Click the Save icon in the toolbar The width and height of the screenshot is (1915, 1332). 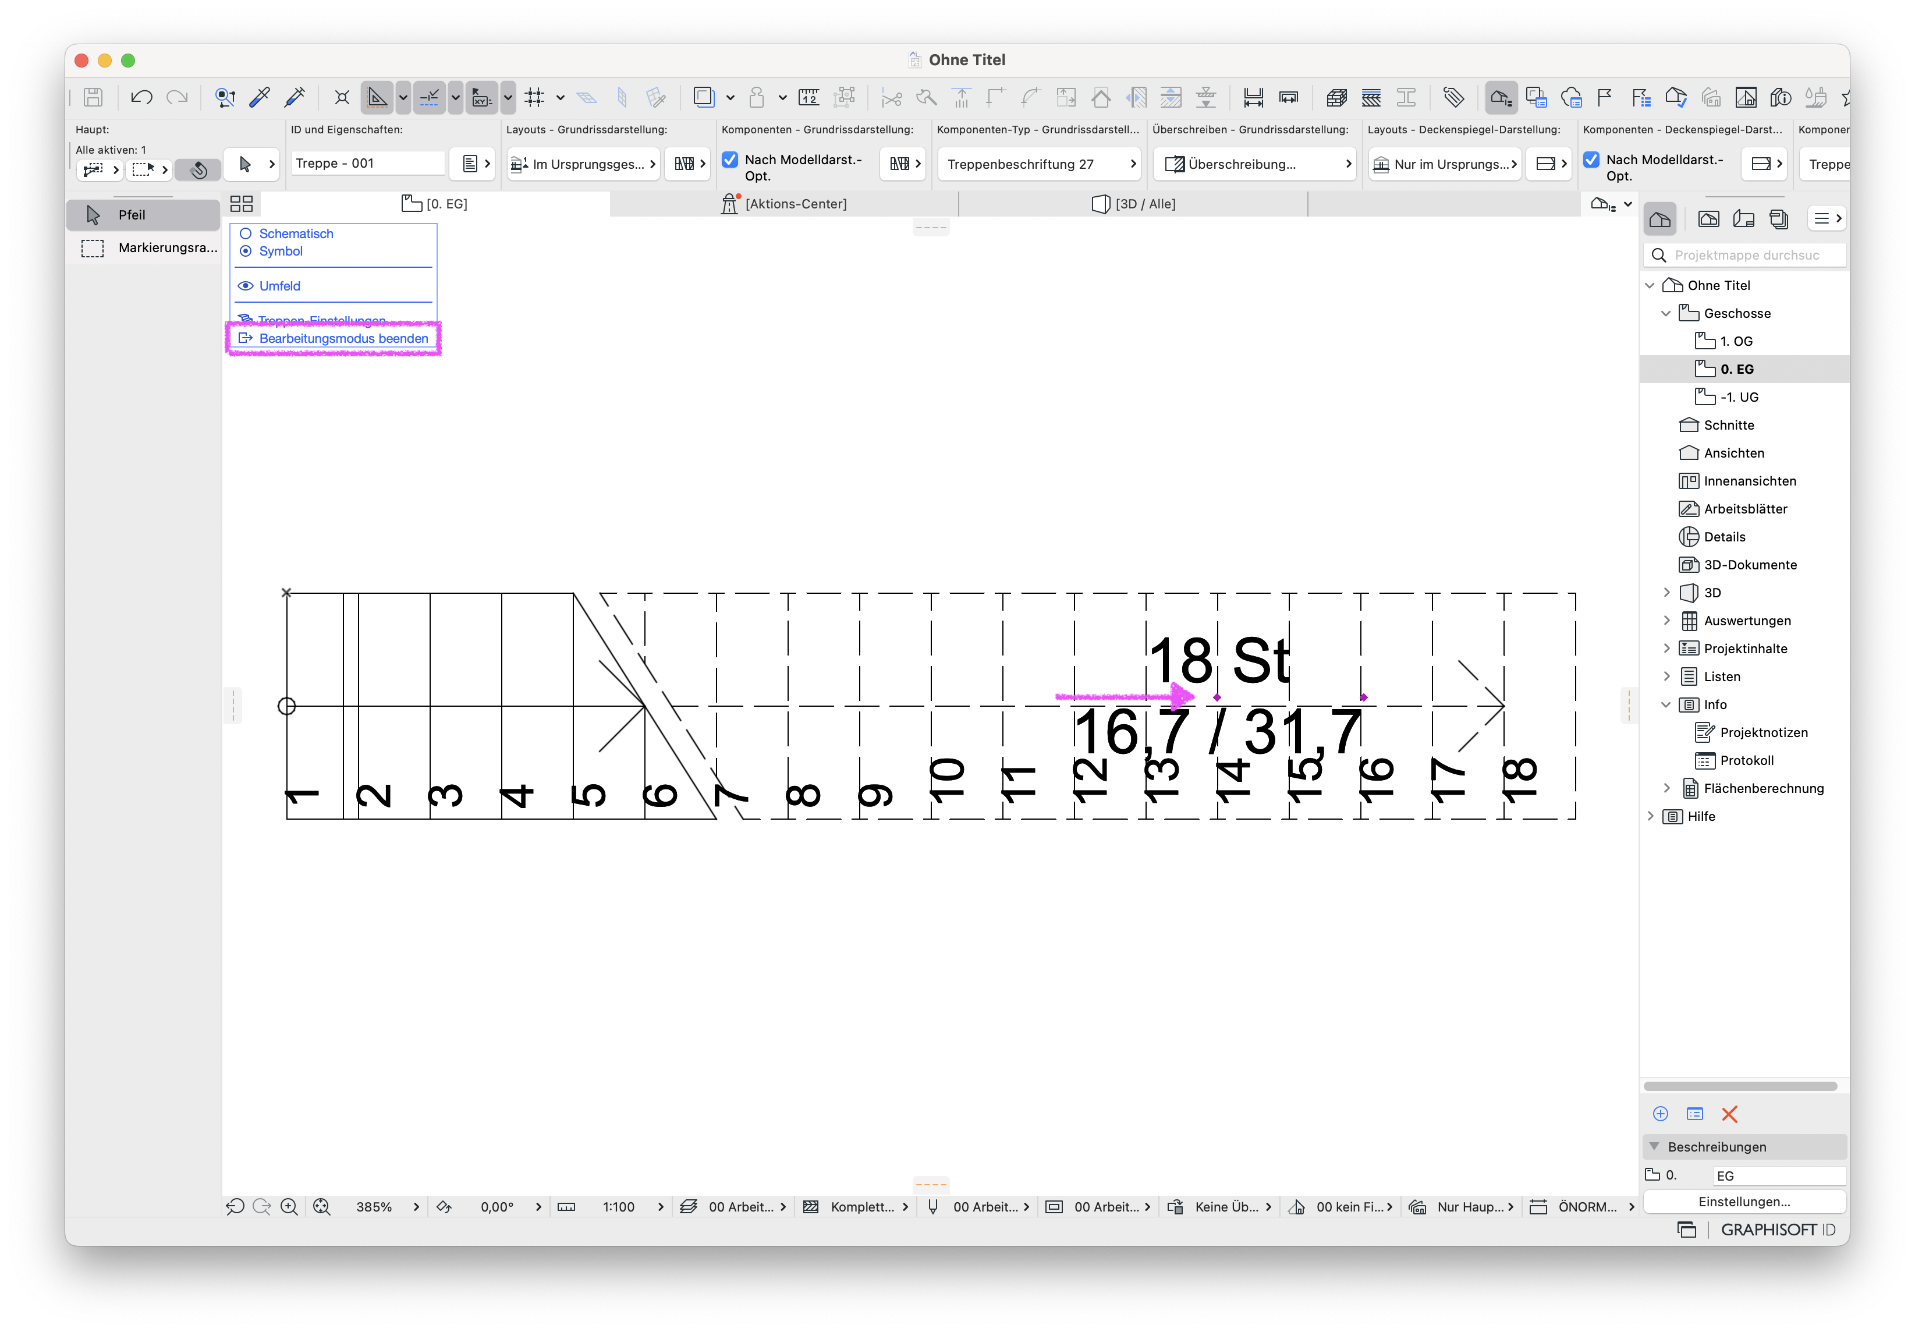(93, 98)
